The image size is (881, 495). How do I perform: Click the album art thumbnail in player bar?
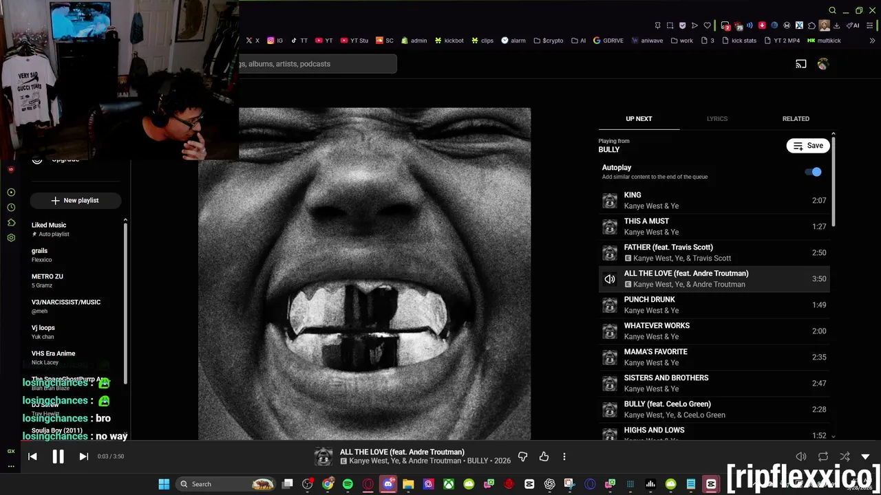pyautogui.click(x=323, y=456)
